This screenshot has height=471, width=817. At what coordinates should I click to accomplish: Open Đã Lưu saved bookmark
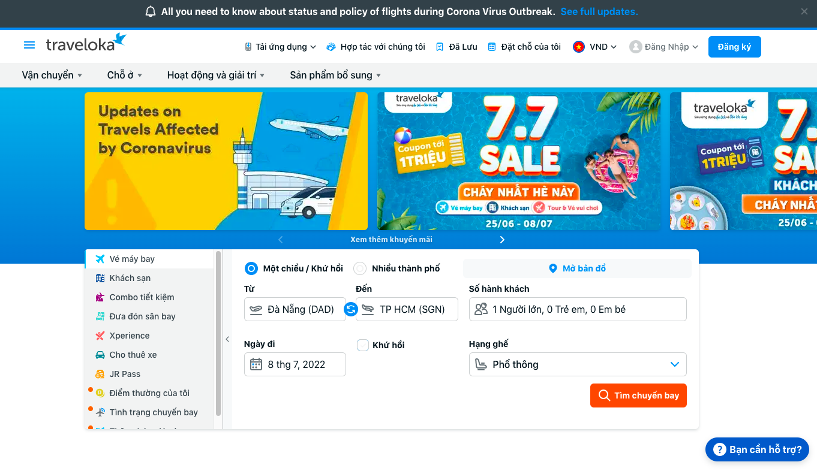tap(456, 47)
